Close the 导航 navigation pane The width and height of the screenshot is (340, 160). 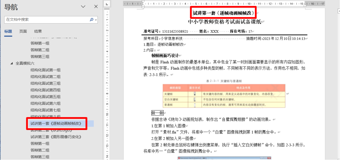point(96,7)
